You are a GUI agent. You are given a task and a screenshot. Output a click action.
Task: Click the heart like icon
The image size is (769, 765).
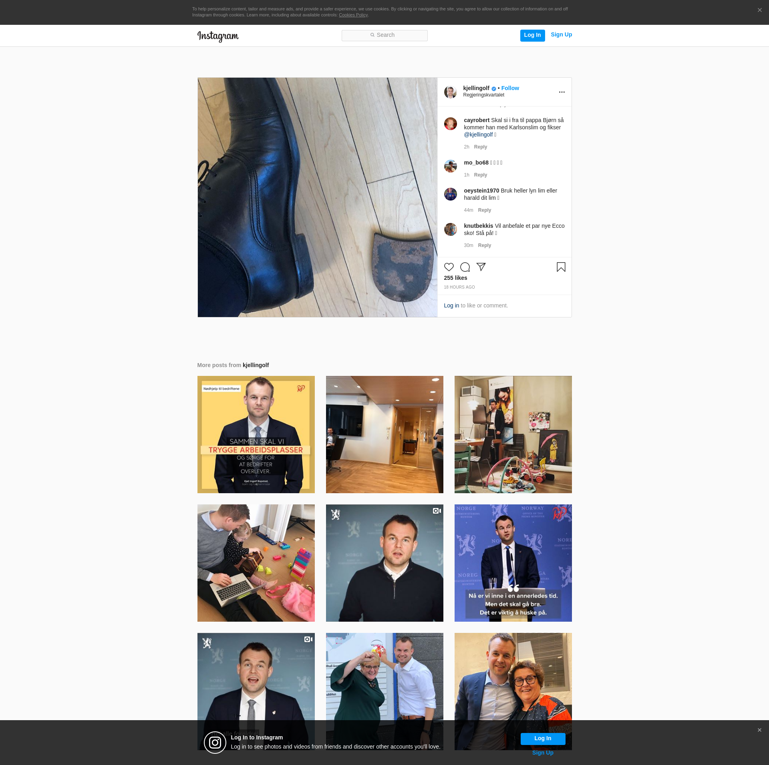point(449,267)
